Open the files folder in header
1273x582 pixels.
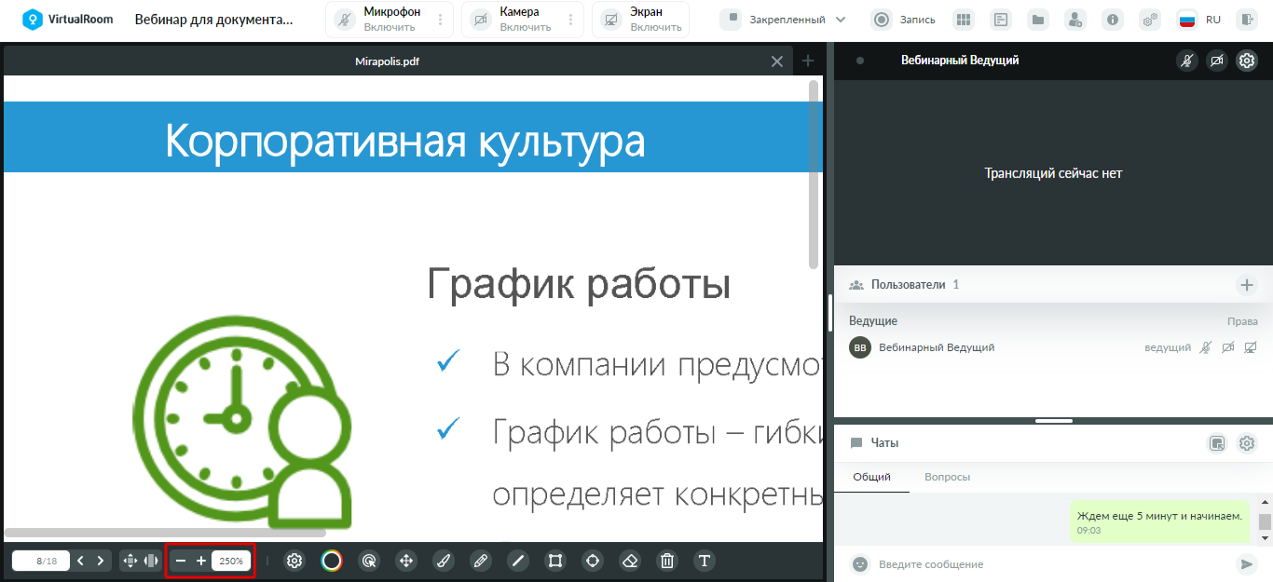(1038, 20)
